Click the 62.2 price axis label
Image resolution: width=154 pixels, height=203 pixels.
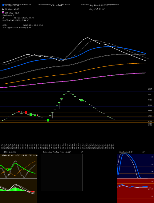pyautogui.click(x=149, y=95)
